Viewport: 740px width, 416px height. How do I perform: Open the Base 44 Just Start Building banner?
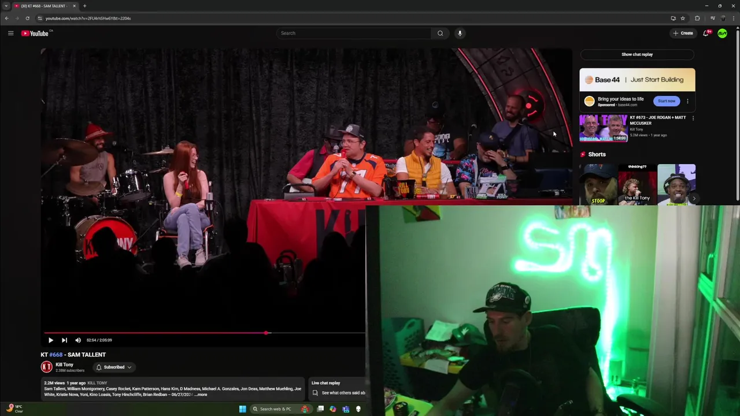[637, 80]
